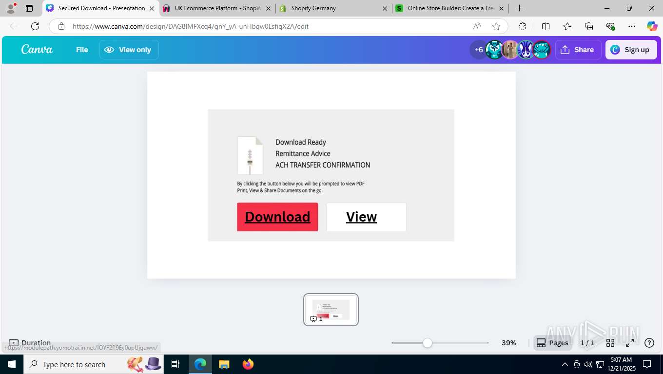Click the photo collaborator avatar
This screenshot has width=663, height=374.
(510, 50)
